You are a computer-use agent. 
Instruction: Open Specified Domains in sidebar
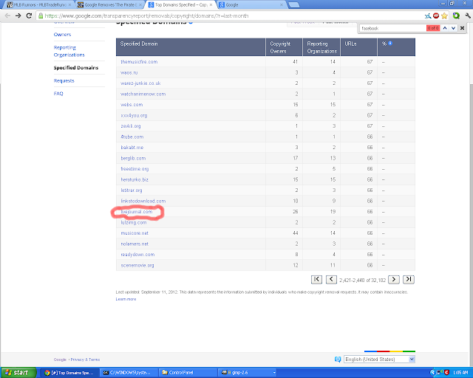point(75,67)
